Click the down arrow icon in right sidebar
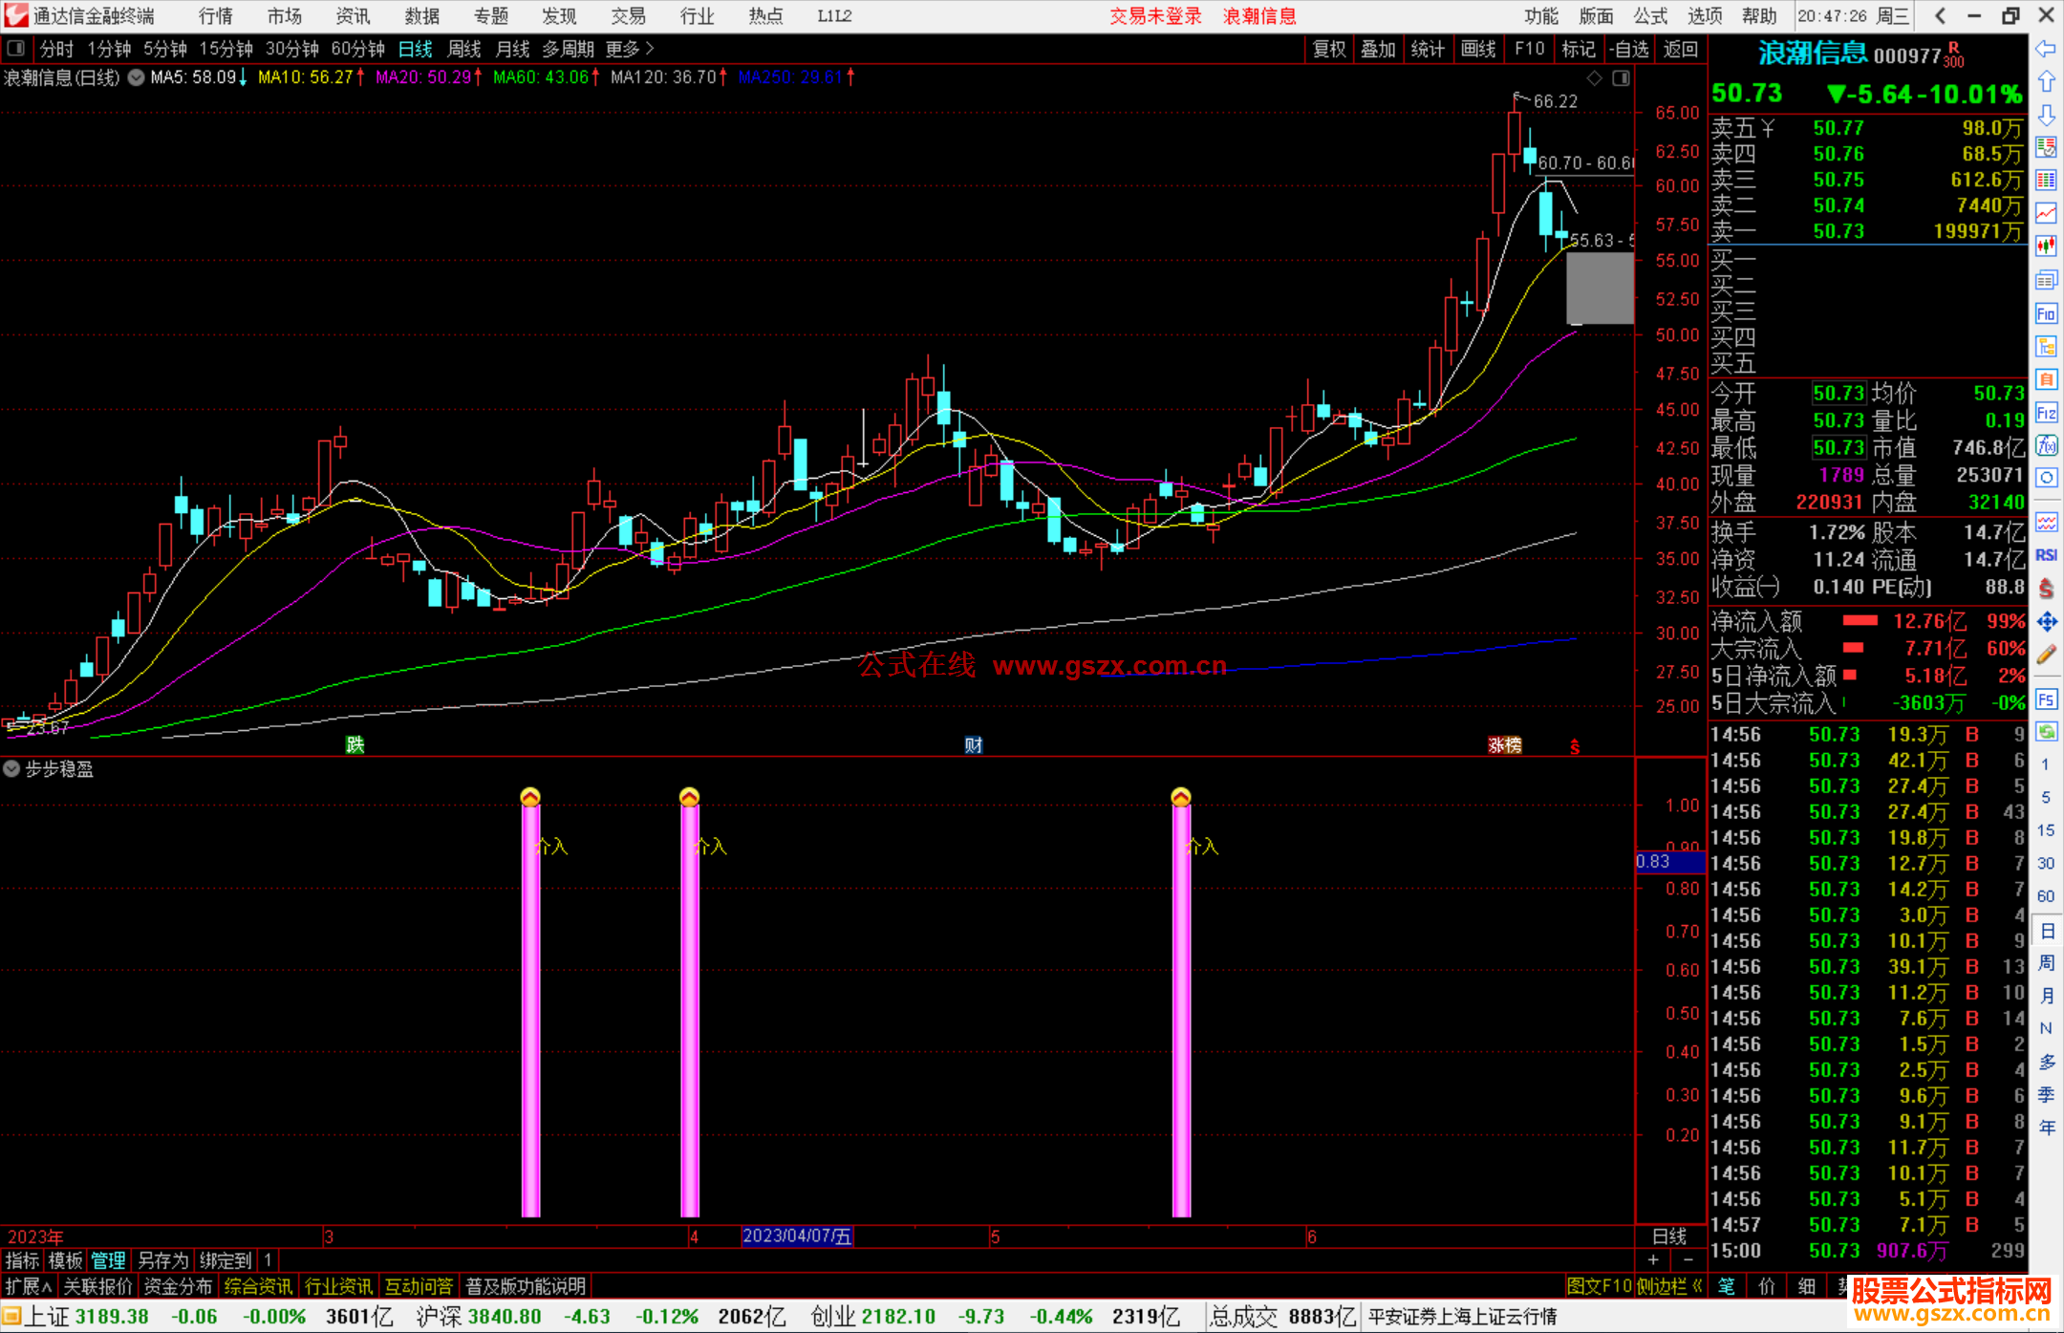This screenshot has width=2064, height=1333. tap(2046, 116)
